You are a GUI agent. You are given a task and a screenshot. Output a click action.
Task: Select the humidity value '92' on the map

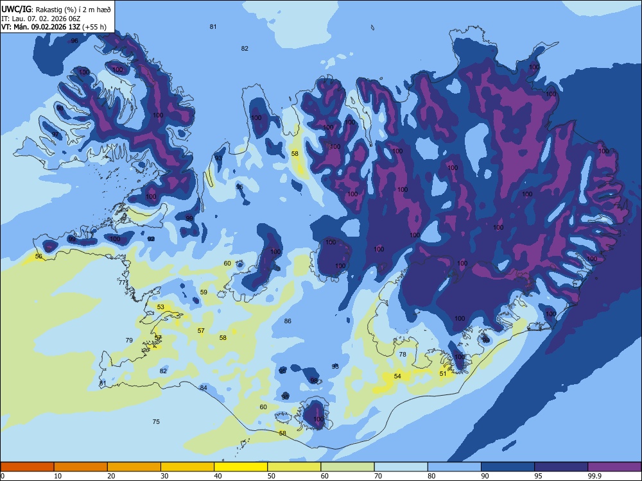(x=151, y=239)
